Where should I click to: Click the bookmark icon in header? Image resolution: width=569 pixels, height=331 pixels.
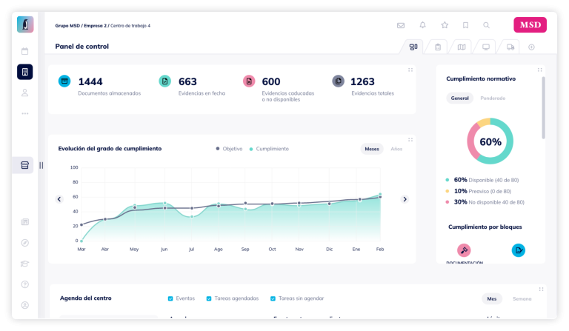(x=465, y=25)
